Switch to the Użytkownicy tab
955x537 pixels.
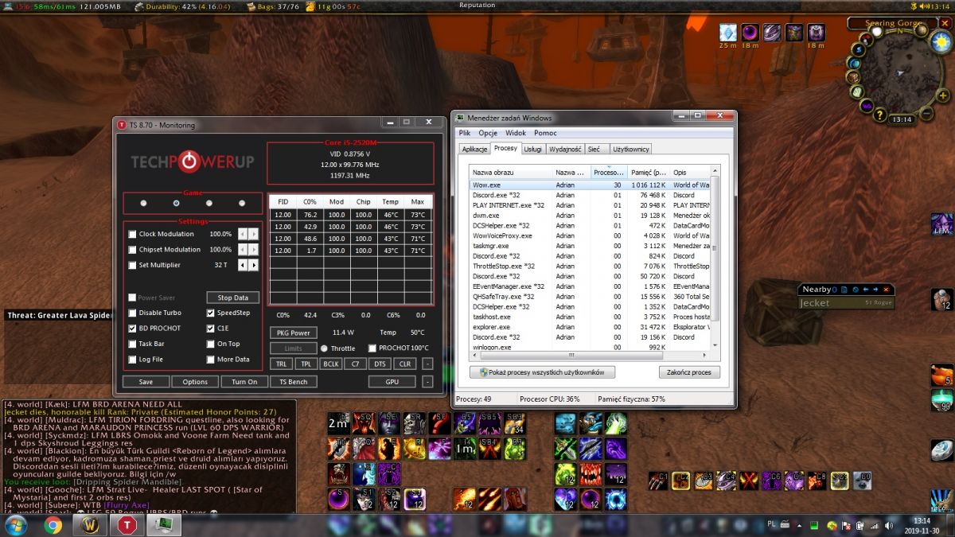click(630, 149)
